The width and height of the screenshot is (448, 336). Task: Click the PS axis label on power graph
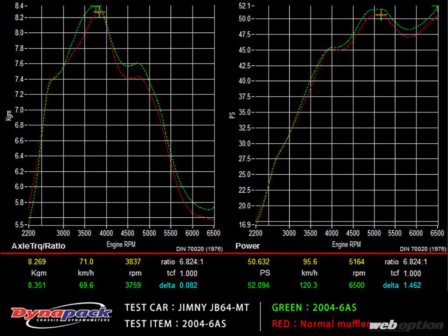click(x=232, y=115)
